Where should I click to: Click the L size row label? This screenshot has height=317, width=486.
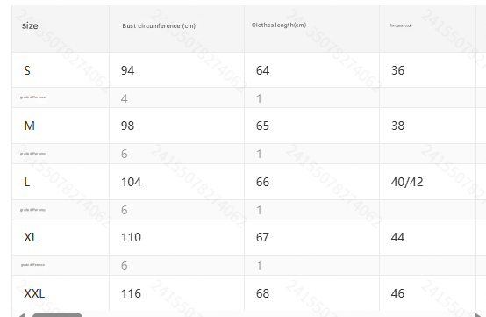[27, 182]
